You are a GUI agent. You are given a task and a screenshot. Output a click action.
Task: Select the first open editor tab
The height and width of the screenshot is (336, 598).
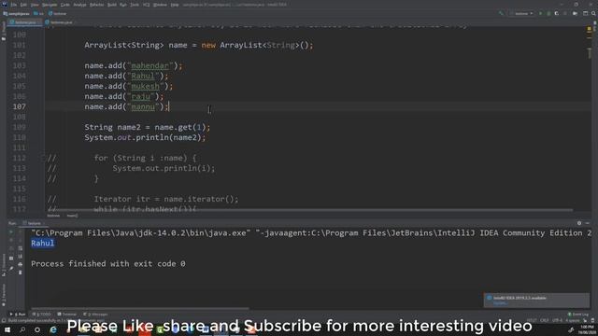click(x=25, y=22)
